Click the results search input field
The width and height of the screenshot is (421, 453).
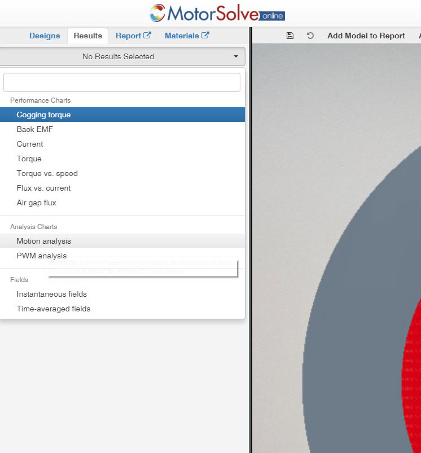[x=122, y=82]
